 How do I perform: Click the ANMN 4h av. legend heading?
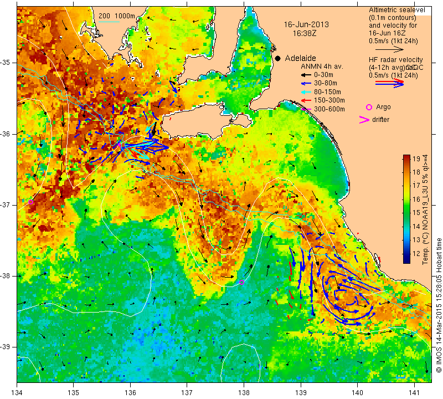click(x=322, y=66)
